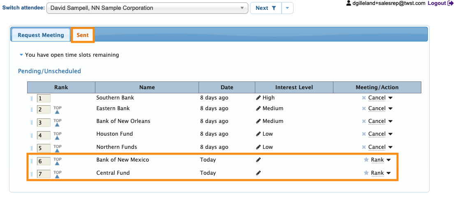Click the X cancel icon for Houston Fund
The height and width of the screenshot is (199, 460).
coord(364,134)
